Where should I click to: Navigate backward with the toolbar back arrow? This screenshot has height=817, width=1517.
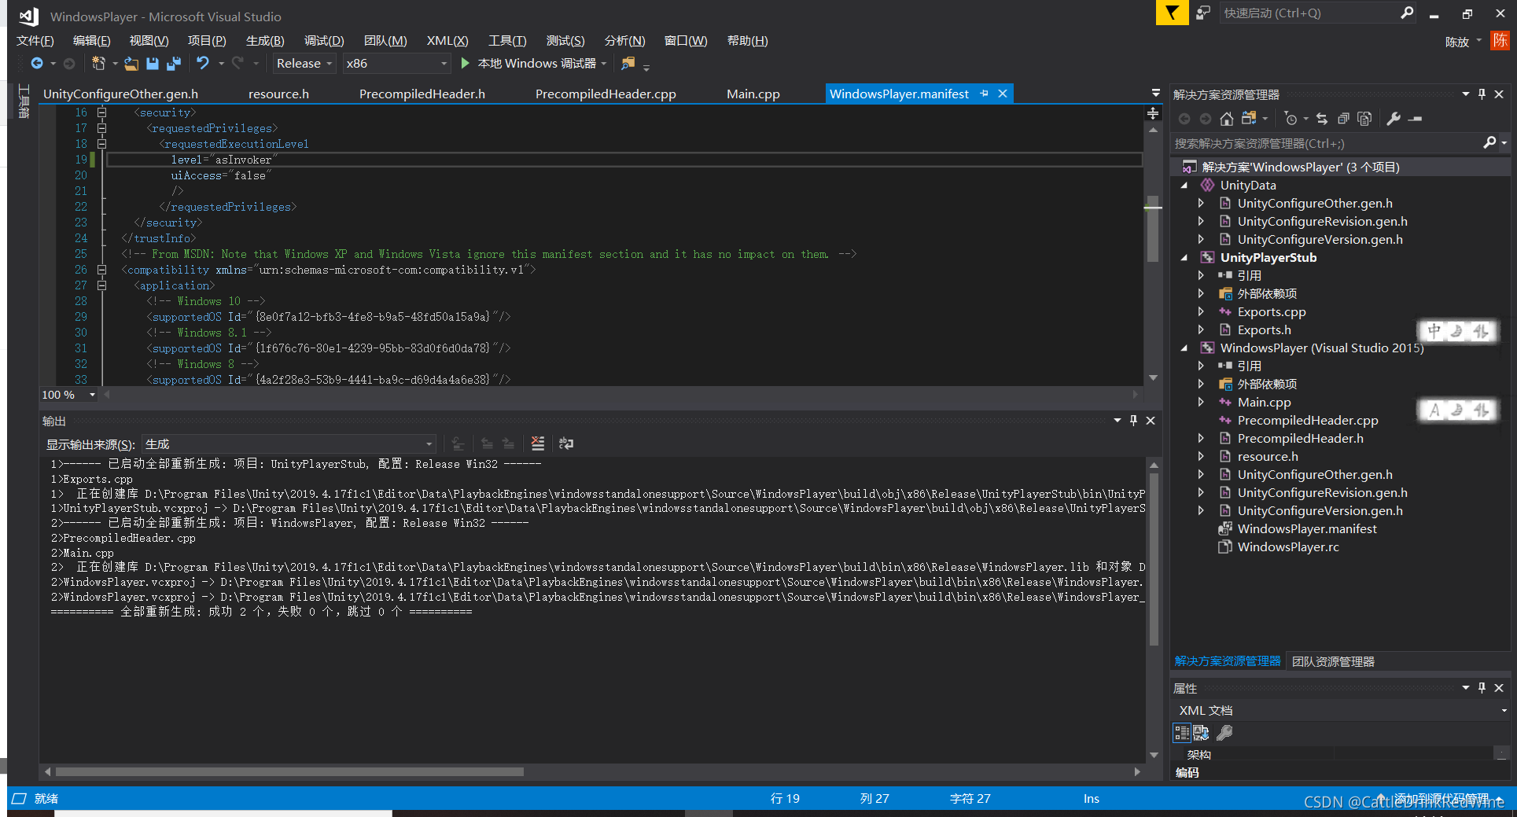(36, 63)
